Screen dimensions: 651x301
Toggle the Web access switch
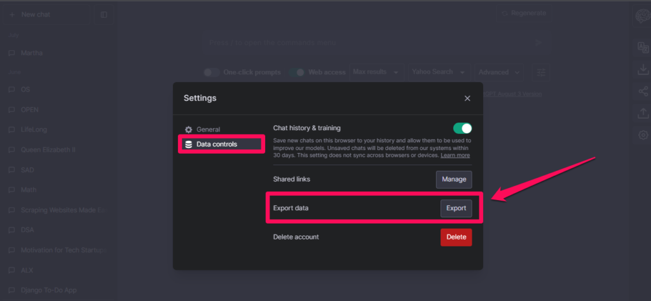coord(296,72)
